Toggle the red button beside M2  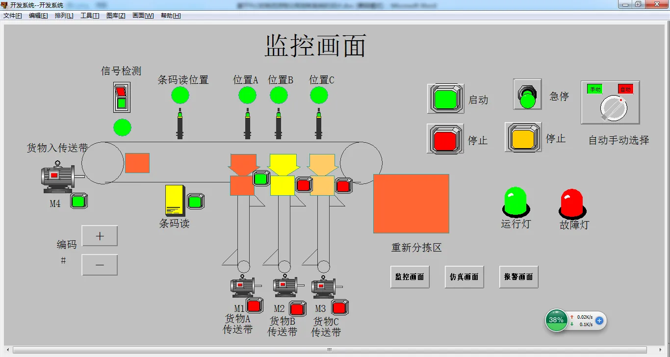tap(298, 308)
